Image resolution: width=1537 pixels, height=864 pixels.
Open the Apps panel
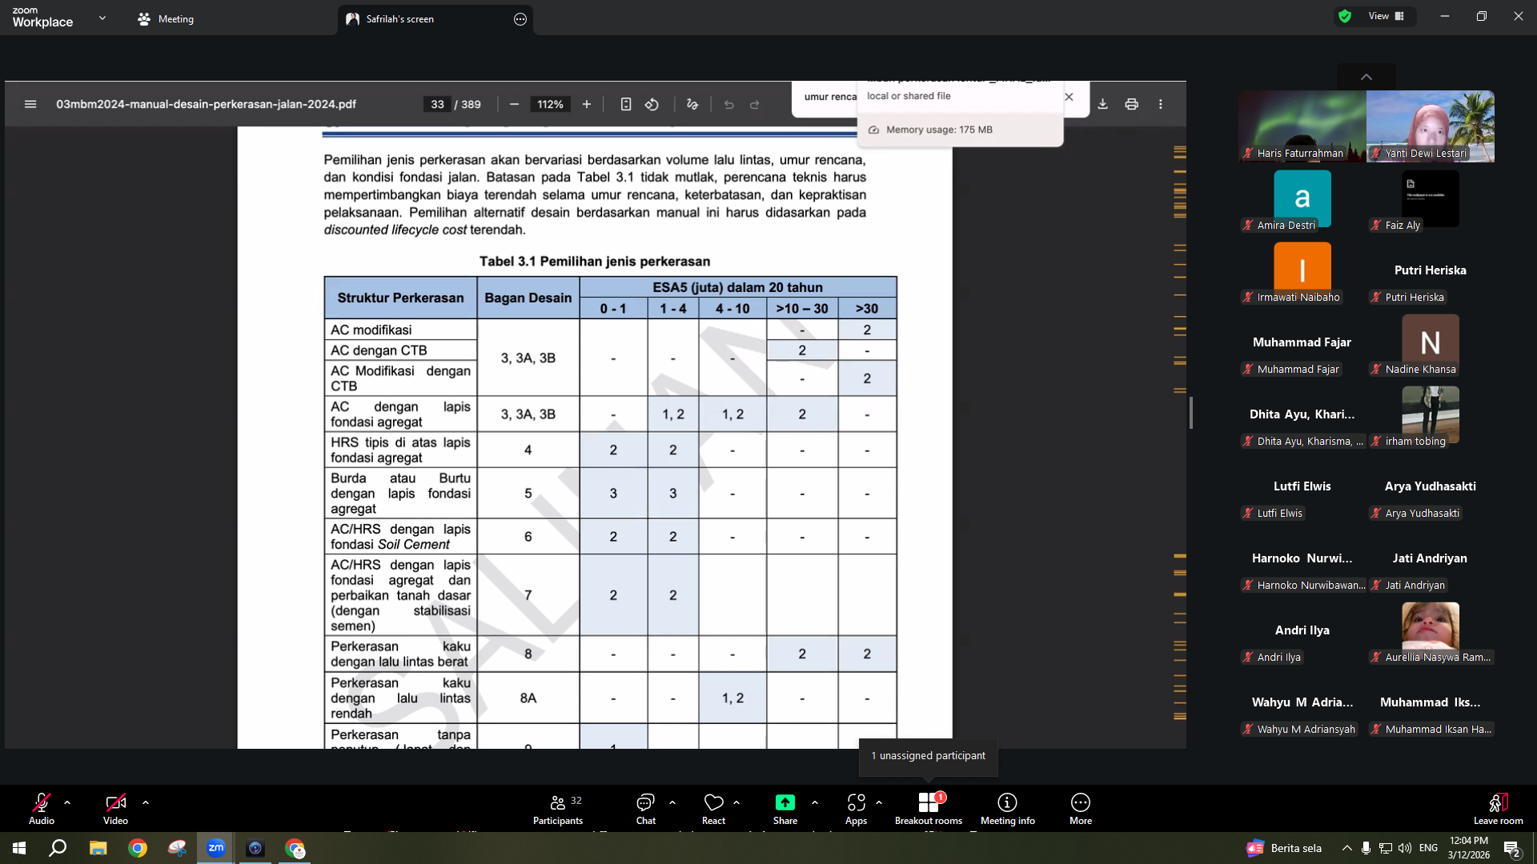tap(856, 808)
